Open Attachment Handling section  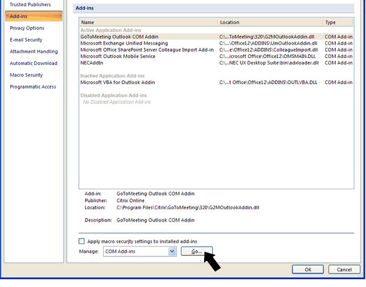coord(34,52)
